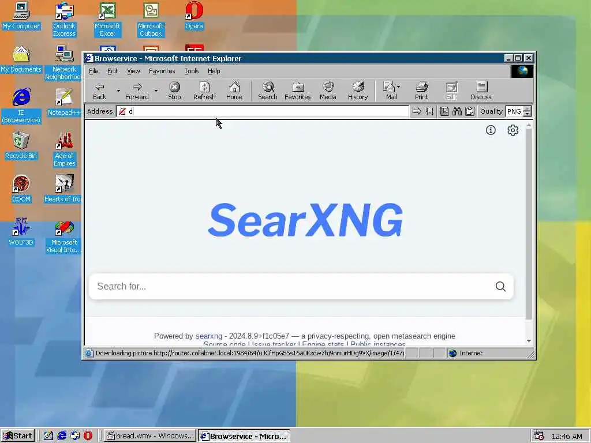The width and height of the screenshot is (591, 443).
Task: Select the Recycle Bin desktop icon
Action: pos(21,146)
